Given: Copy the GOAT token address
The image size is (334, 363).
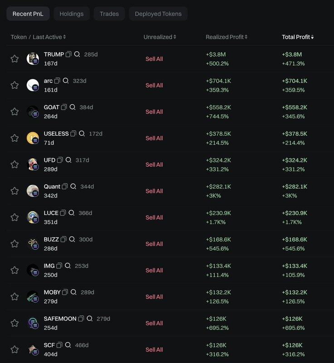Looking at the screenshot, I should tap(64, 107).
